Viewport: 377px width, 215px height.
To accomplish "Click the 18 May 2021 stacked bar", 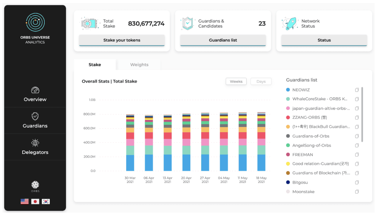I will point(261,141).
